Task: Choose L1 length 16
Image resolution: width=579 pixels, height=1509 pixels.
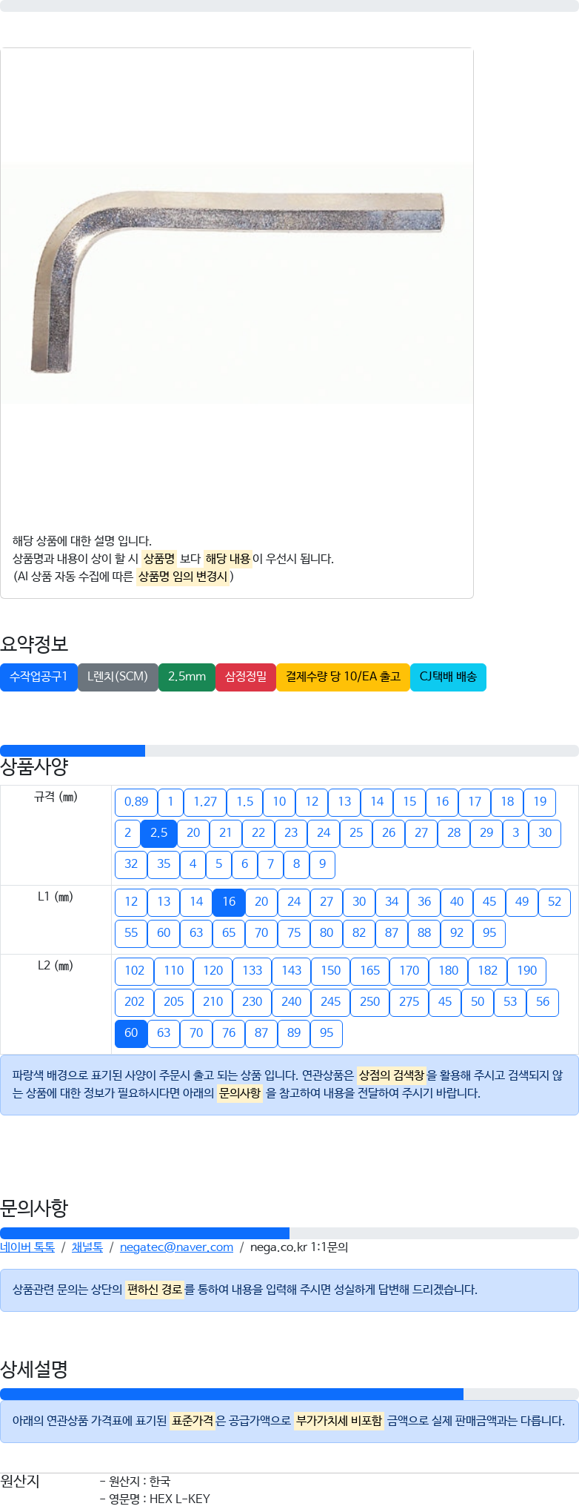Action: [x=229, y=902]
